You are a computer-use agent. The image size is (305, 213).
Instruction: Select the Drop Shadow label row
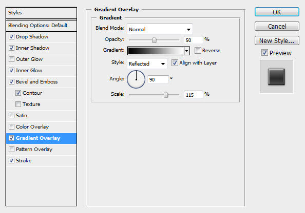[x=41, y=37]
